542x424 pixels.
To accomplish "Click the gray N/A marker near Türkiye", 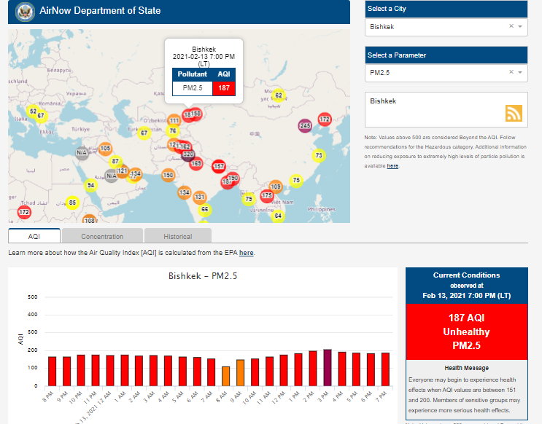I will [82, 152].
